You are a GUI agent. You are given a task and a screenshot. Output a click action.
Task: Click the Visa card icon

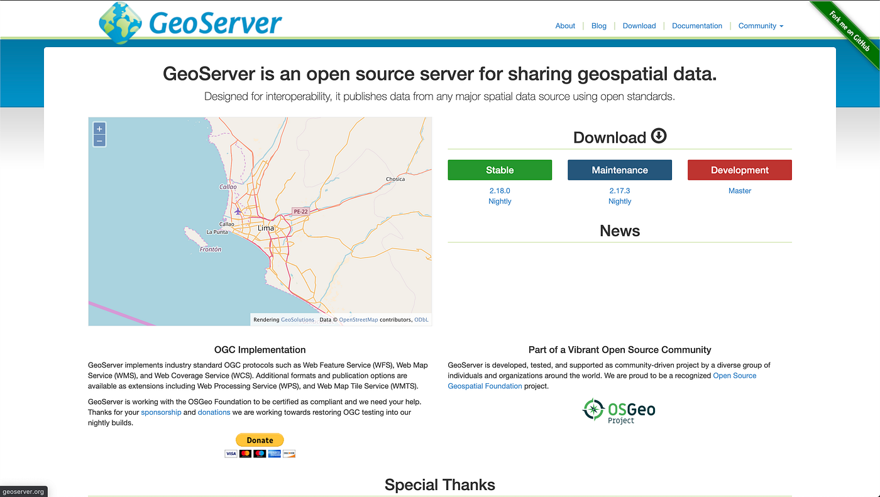pyautogui.click(x=231, y=453)
